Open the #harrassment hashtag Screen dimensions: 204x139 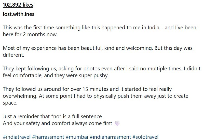pyautogui.click(x=48, y=137)
